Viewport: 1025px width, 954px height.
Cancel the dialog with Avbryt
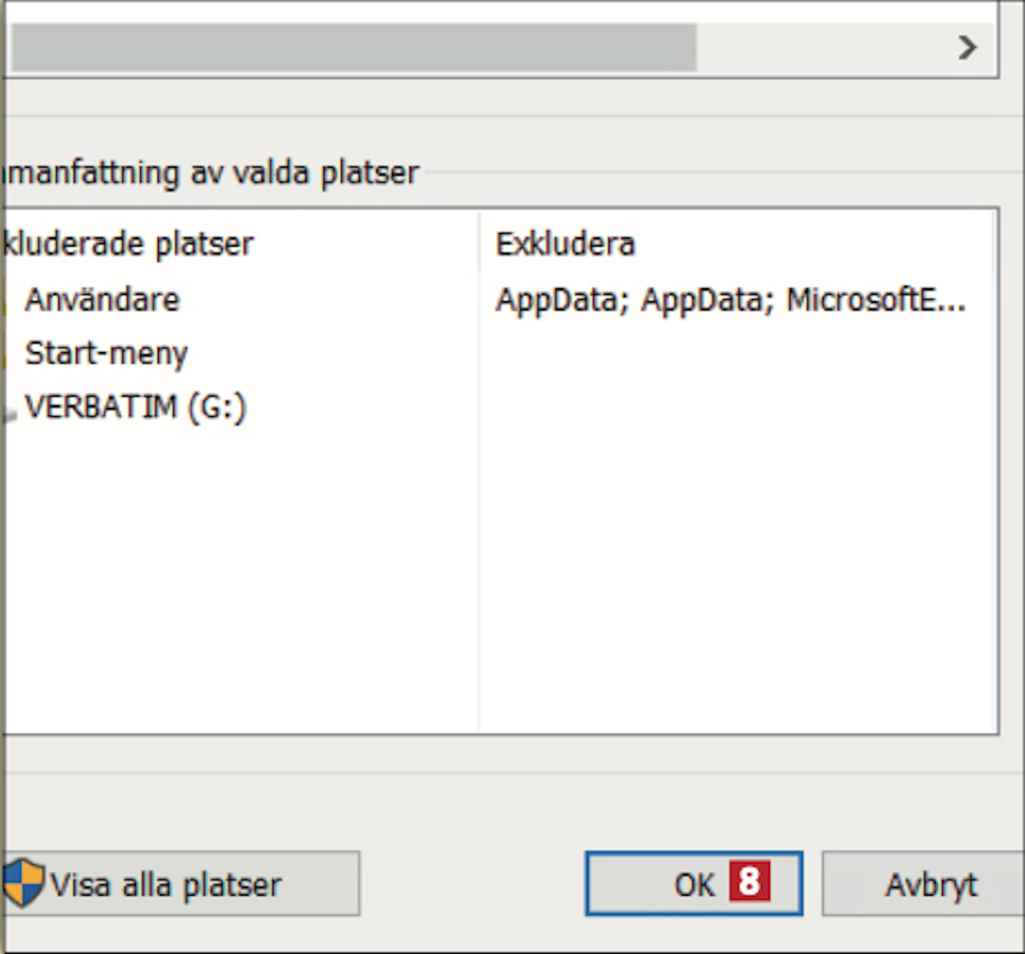(924, 883)
